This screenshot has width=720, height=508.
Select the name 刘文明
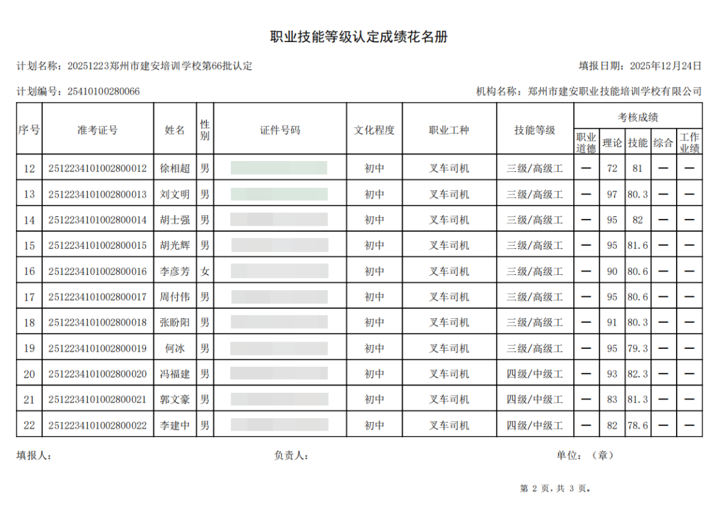pyautogui.click(x=175, y=194)
